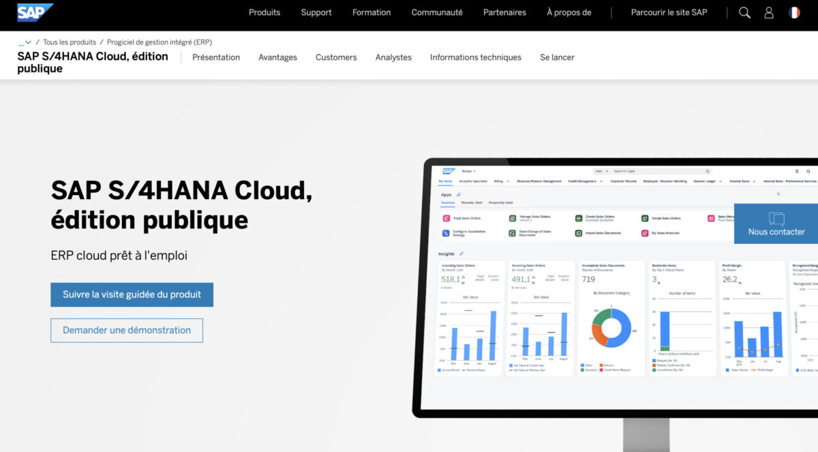This screenshot has width=818, height=452.
Task: Open the search magnifier icon
Action: [744, 12]
